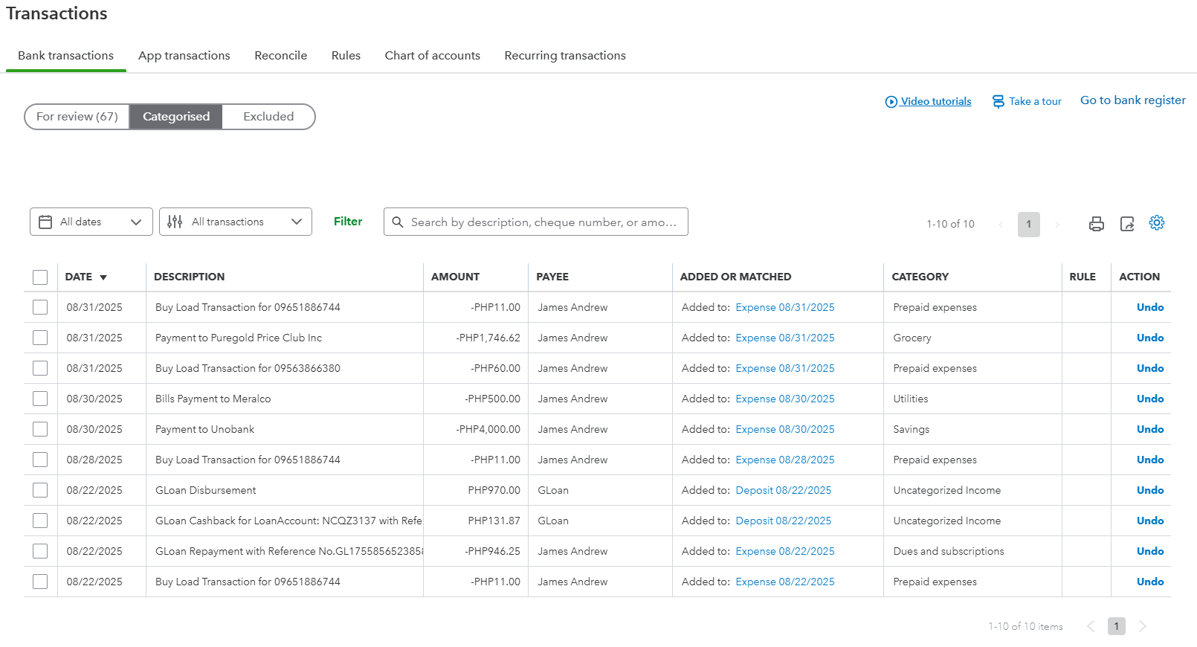
Task: Click the print icon
Action: tap(1096, 224)
